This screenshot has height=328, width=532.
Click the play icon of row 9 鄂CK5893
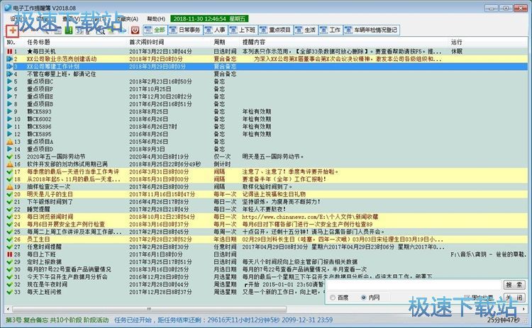click(x=9, y=111)
